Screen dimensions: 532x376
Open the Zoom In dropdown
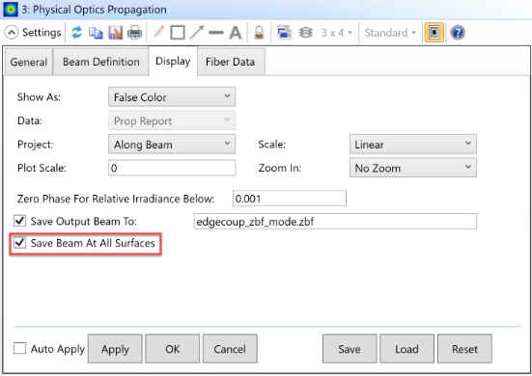(x=413, y=168)
